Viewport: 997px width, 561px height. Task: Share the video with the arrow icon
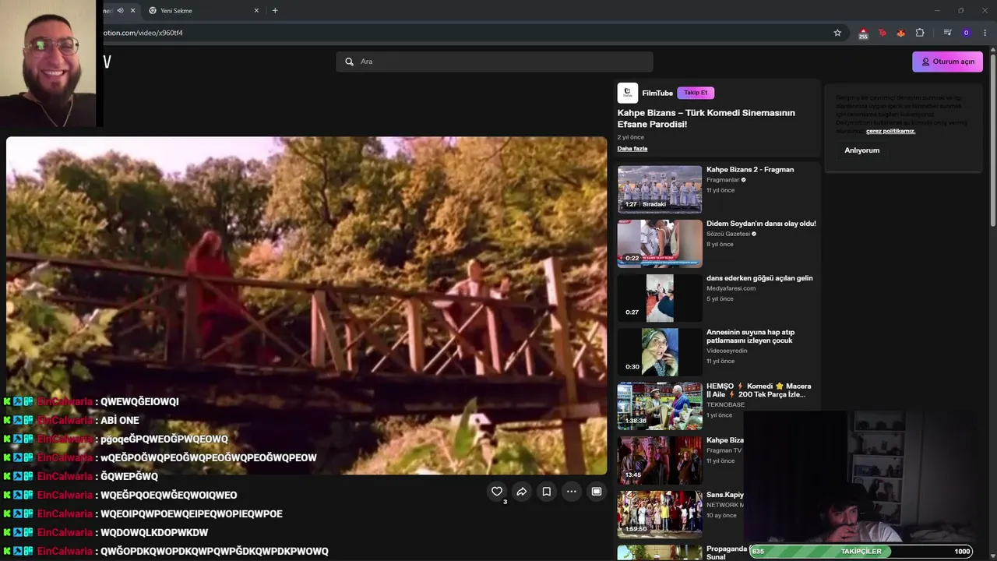pos(522,492)
